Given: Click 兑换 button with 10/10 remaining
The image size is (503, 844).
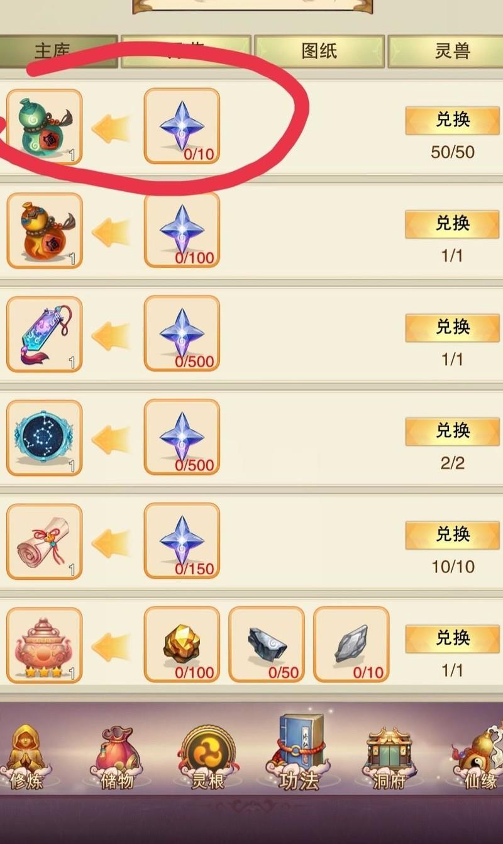Looking at the screenshot, I should pyautogui.click(x=452, y=535).
